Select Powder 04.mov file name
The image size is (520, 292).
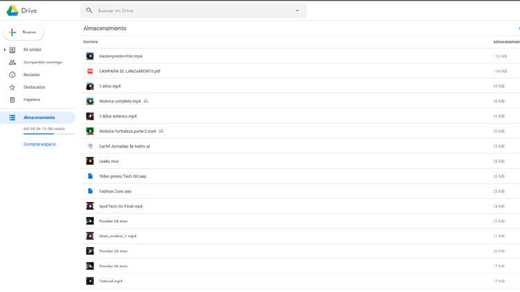(113, 221)
